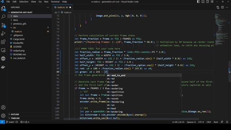Open the File menu
The image size is (231, 130).
[x=8, y=1]
